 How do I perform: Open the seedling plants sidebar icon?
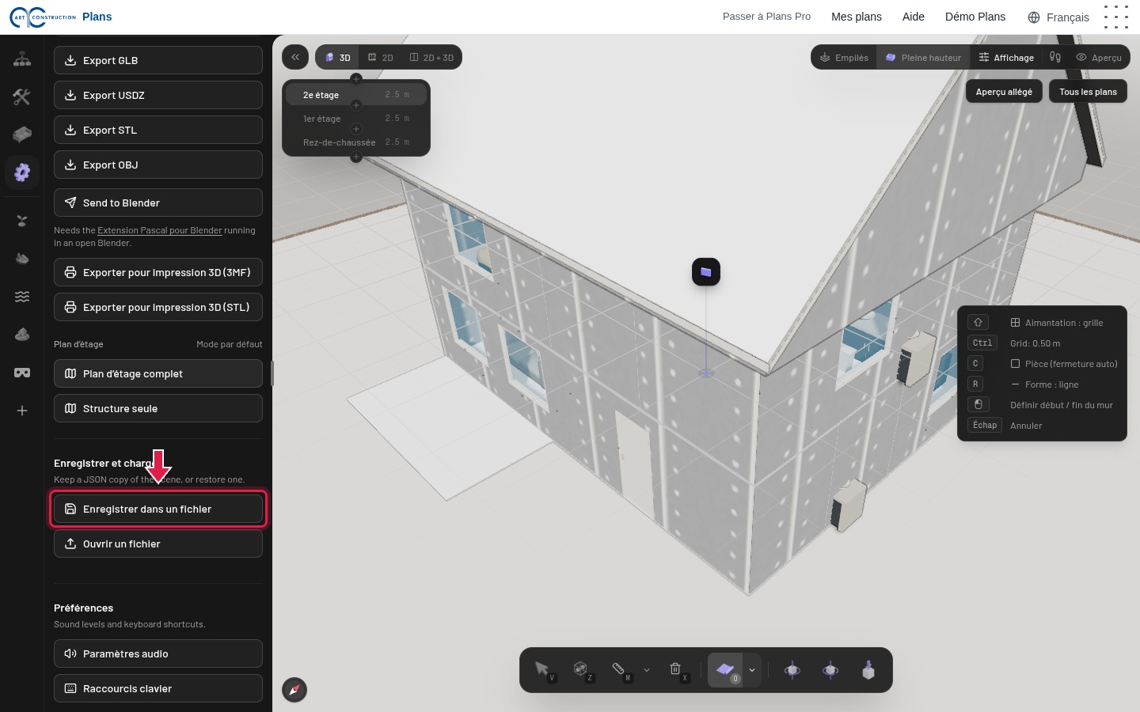coord(22,221)
